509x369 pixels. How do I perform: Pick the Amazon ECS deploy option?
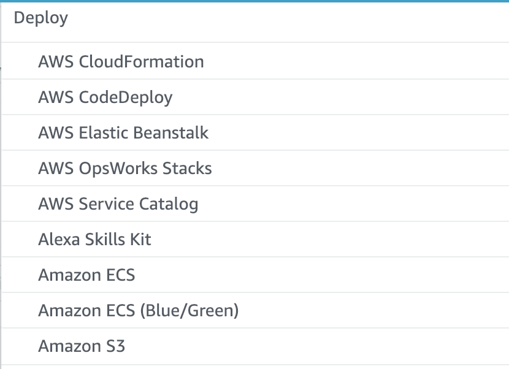pos(86,275)
